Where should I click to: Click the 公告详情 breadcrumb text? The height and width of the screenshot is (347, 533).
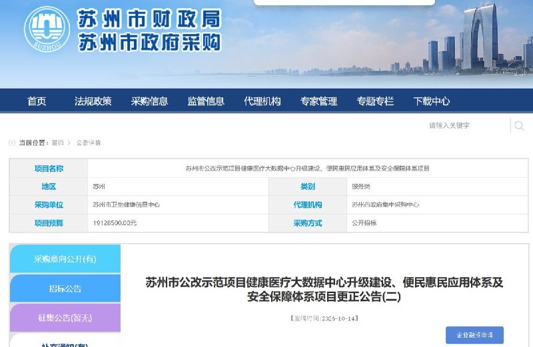coord(89,143)
